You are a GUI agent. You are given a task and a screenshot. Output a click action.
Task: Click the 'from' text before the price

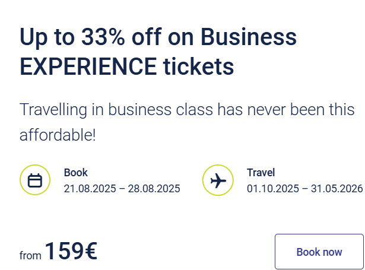click(x=30, y=255)
